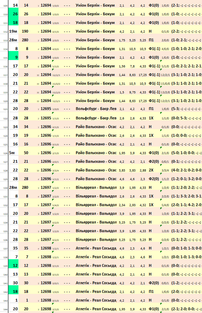Click 'Райо Вальєкано - Осас' in row 123
This screenshot has width=202, height=313.
tap(96, 127)
